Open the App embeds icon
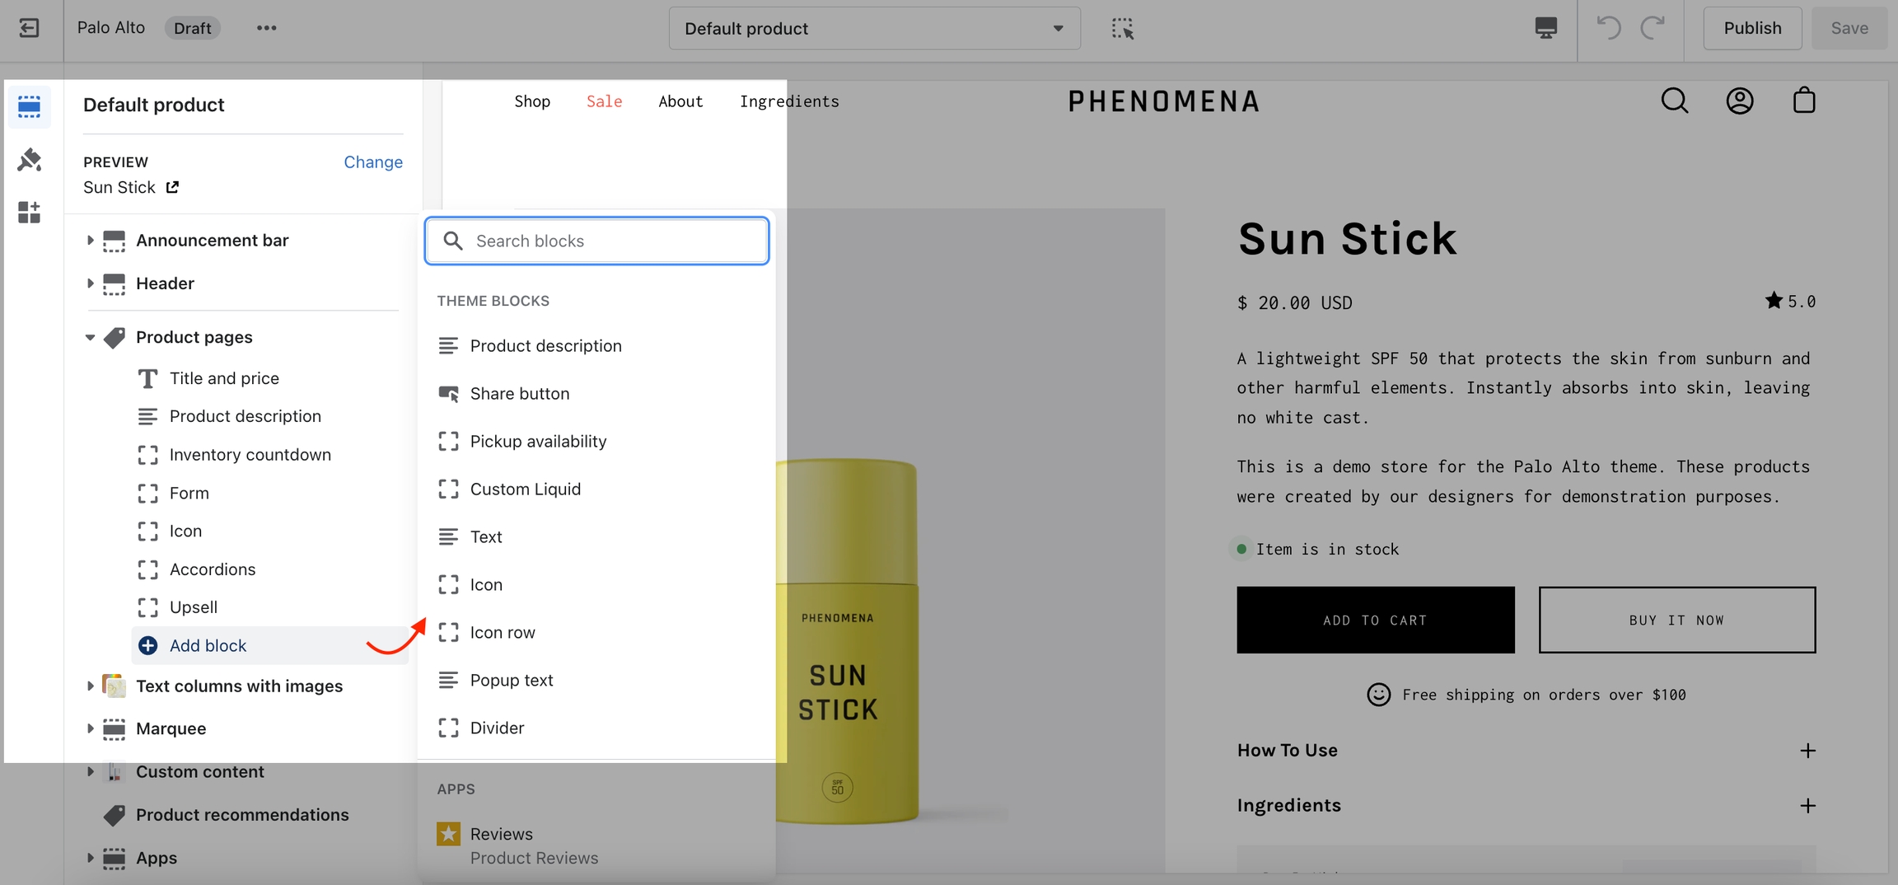The image size is (1898, 885). click(29, 212)
